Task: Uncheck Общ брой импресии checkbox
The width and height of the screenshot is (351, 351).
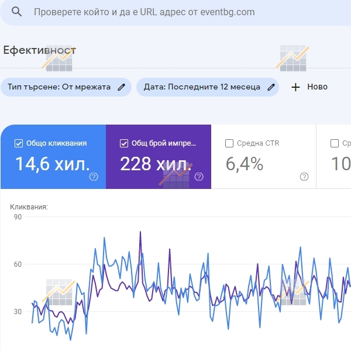Action: 124,143
